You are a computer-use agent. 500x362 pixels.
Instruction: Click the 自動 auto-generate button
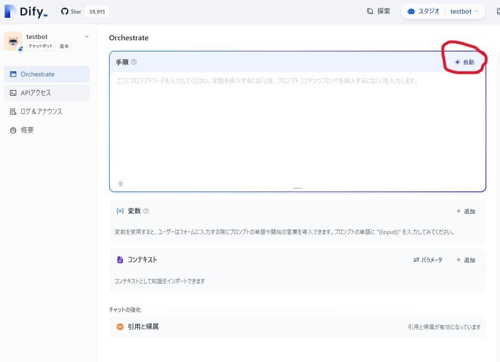[x=464, y=62]
